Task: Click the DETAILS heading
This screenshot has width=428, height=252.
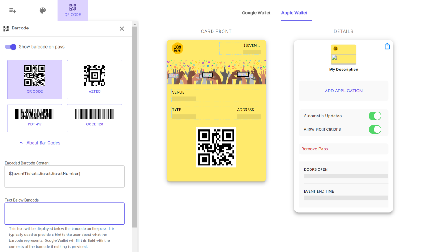Action: coord(343,31)
